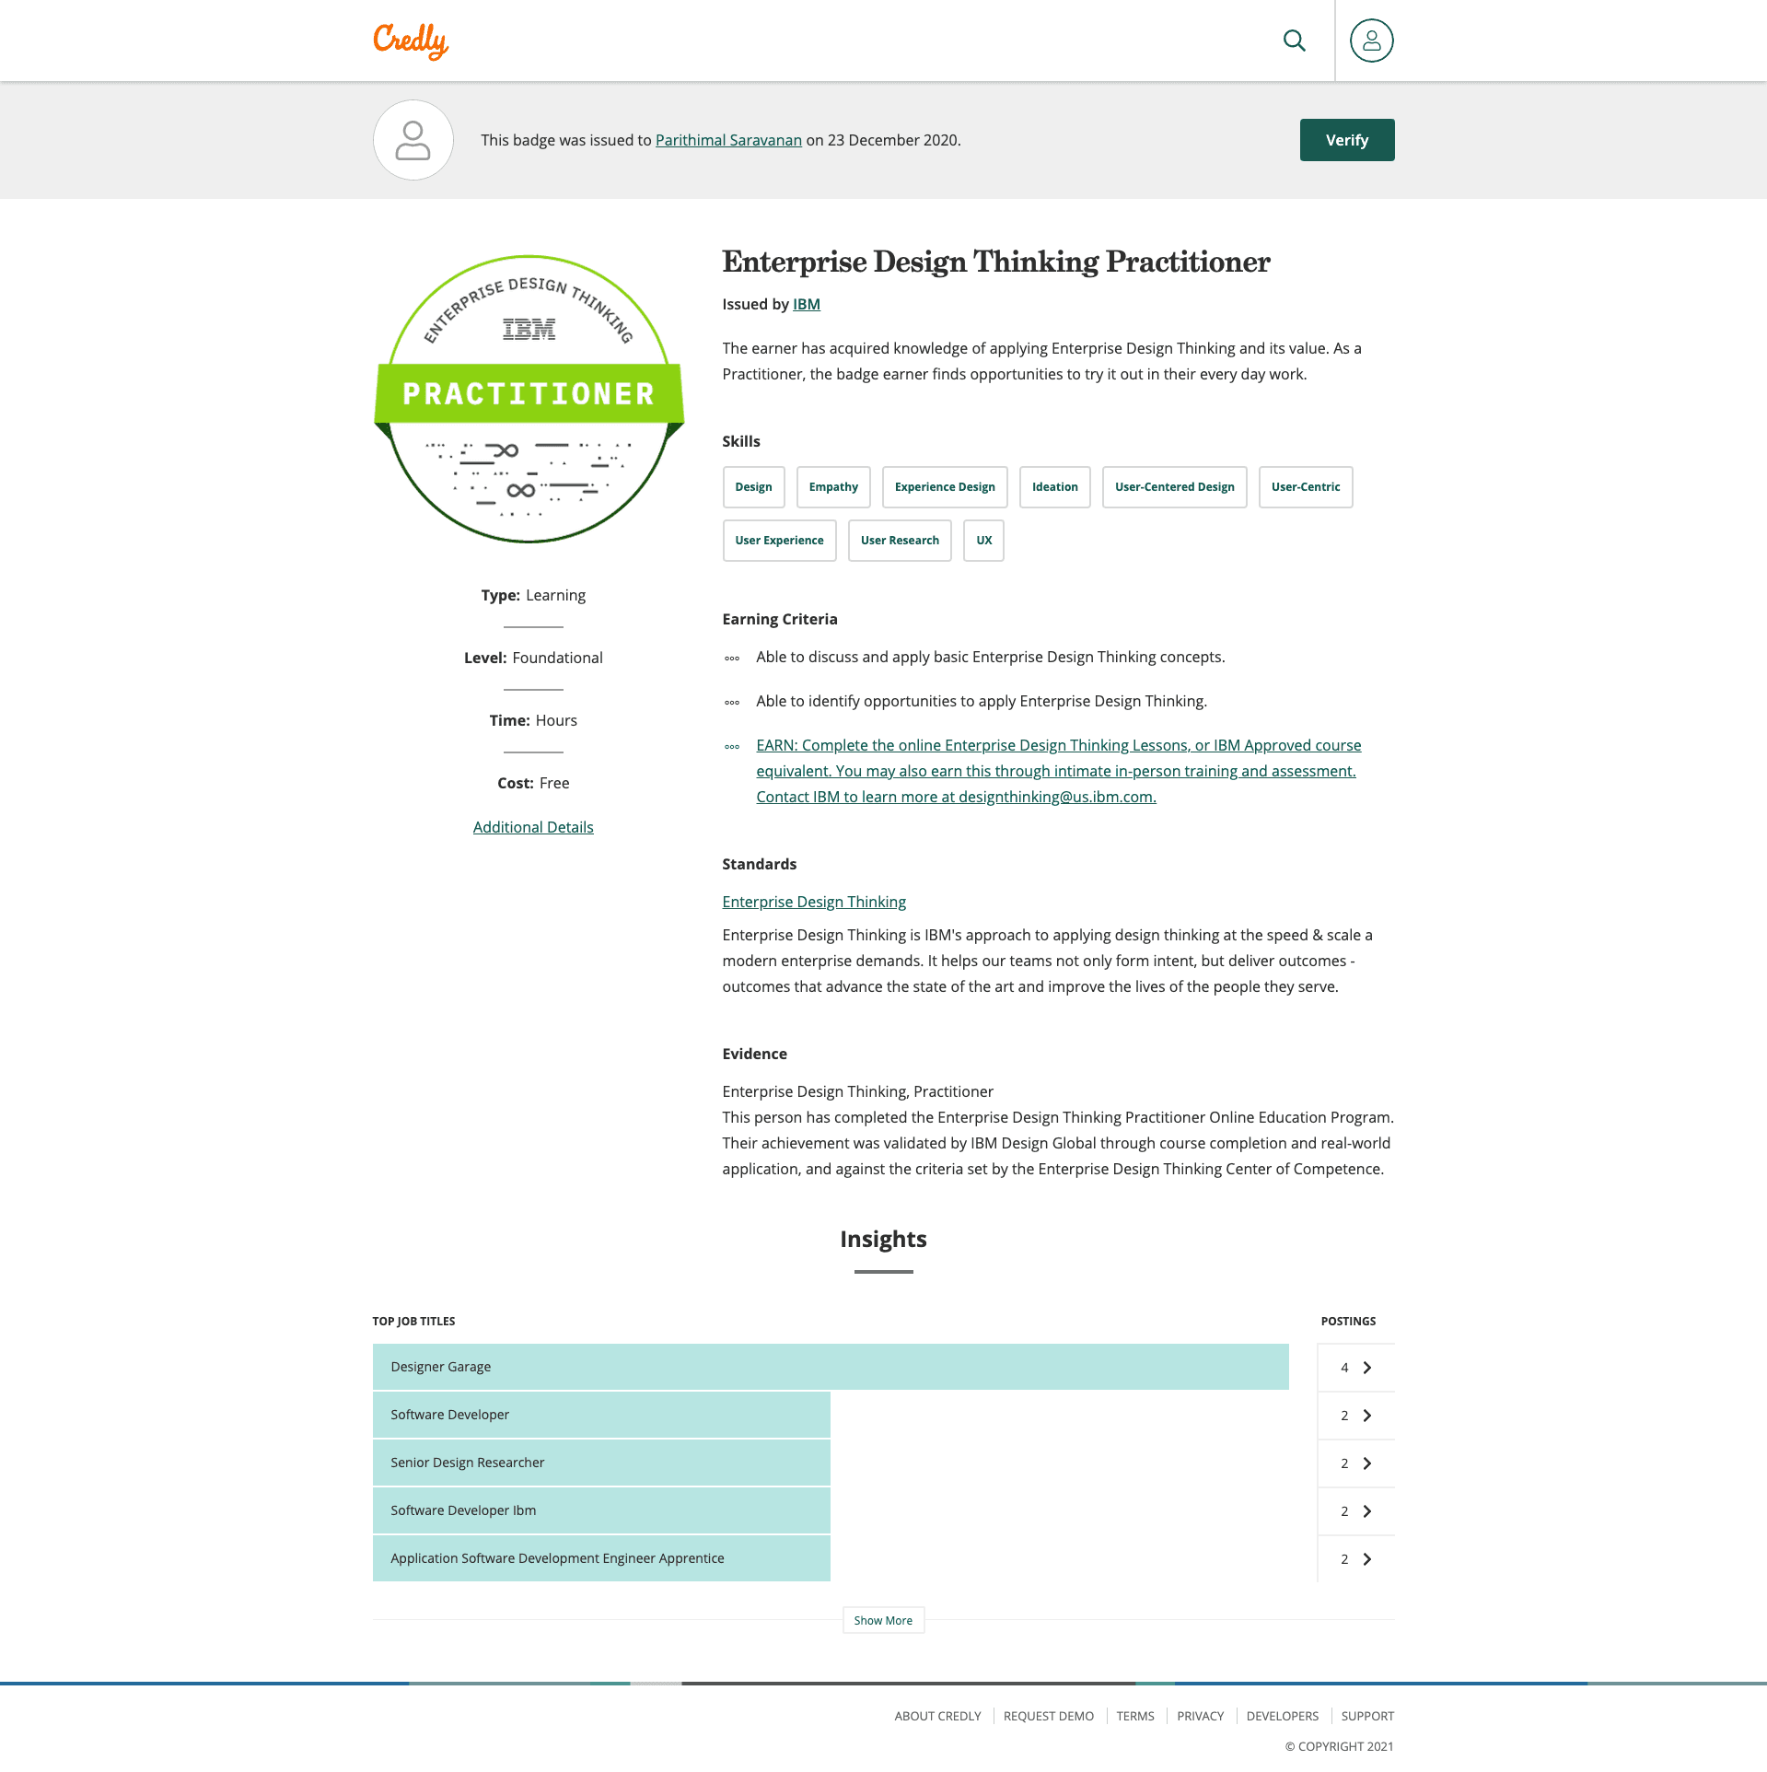Open the Additional Details link
Viewport: 1767px width, 1772px height.
(x=533, y=827)
